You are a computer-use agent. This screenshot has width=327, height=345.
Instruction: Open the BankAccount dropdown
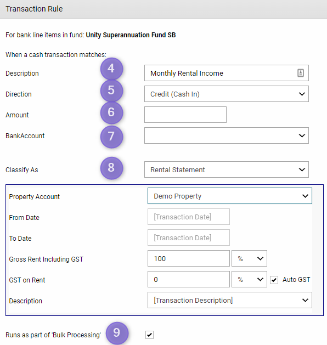[x=227, y=135]
